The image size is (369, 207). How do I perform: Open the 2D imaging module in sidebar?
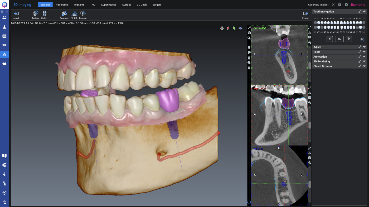4,36
